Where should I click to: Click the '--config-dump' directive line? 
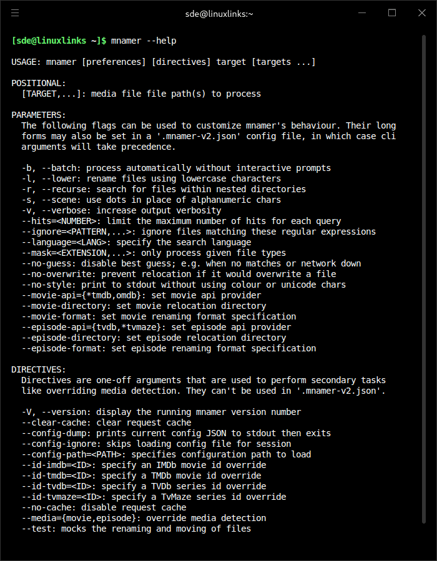(x=176, y=433)
